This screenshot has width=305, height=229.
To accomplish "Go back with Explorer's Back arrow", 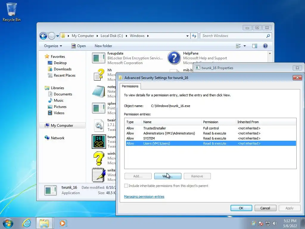I will tap(43, 36).
